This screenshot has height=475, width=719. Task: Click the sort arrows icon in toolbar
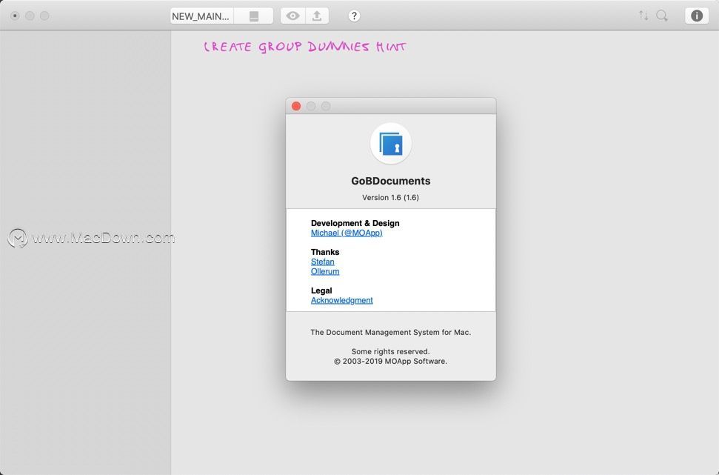click(x=643, y=16)
